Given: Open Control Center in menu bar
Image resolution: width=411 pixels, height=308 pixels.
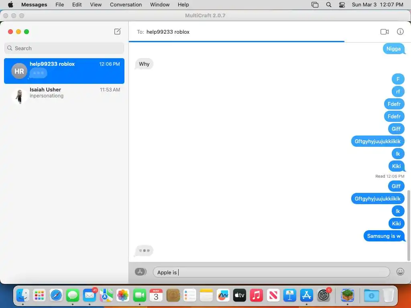Looking at the screenshot, I should coord(342,5).
